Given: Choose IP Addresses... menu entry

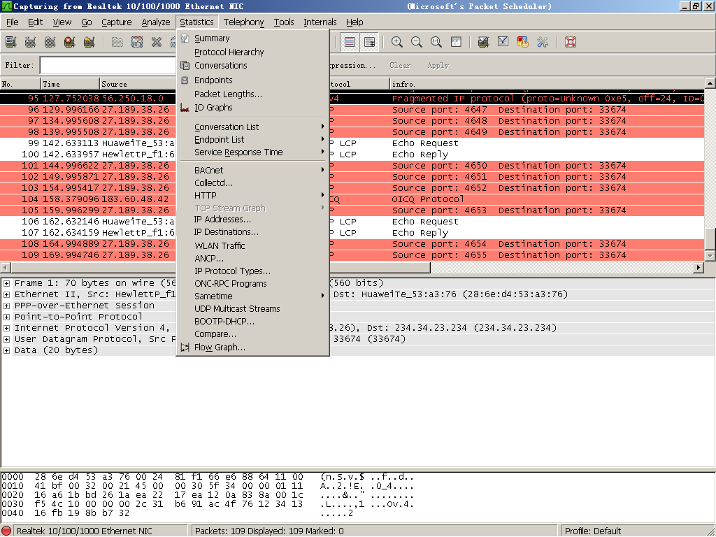Looking at the screenshot, I should click(x=253, y=219).
